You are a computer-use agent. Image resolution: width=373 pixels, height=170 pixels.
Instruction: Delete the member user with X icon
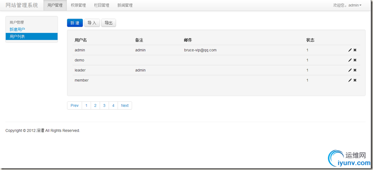[355, 80]
